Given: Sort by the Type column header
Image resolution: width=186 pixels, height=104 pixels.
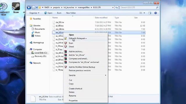Looking at the screenshot, I should tap(117, 18).
